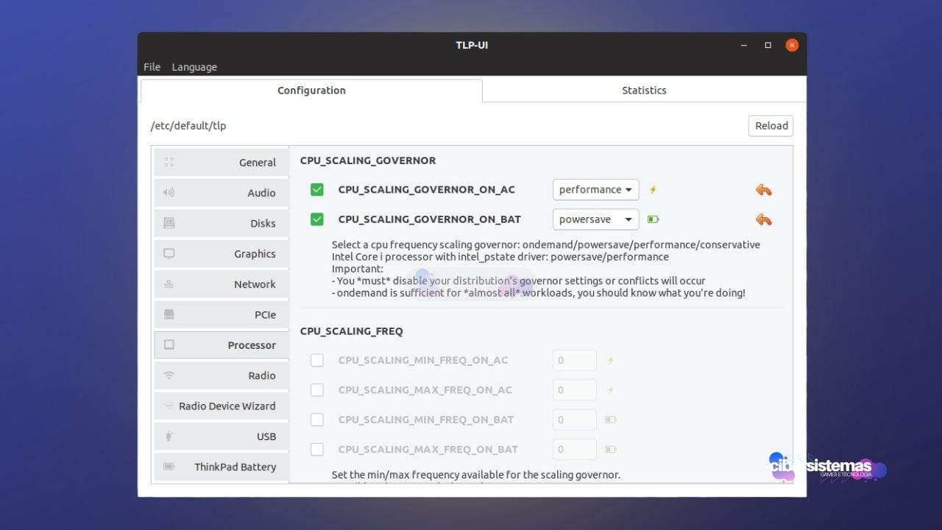Click the CPU_SCALING_MAX_FREQ_ON_AC value field
Screen dimensions: 942x530
[574, 390]
